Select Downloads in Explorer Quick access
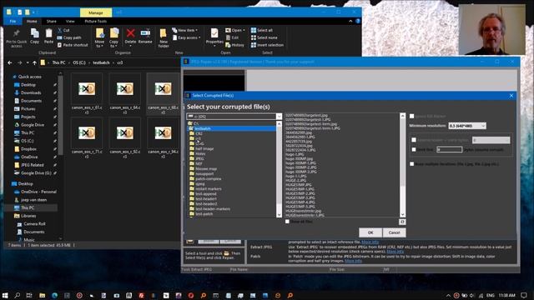The height and width of the screenshot is (300, 534). pos(31,92)
